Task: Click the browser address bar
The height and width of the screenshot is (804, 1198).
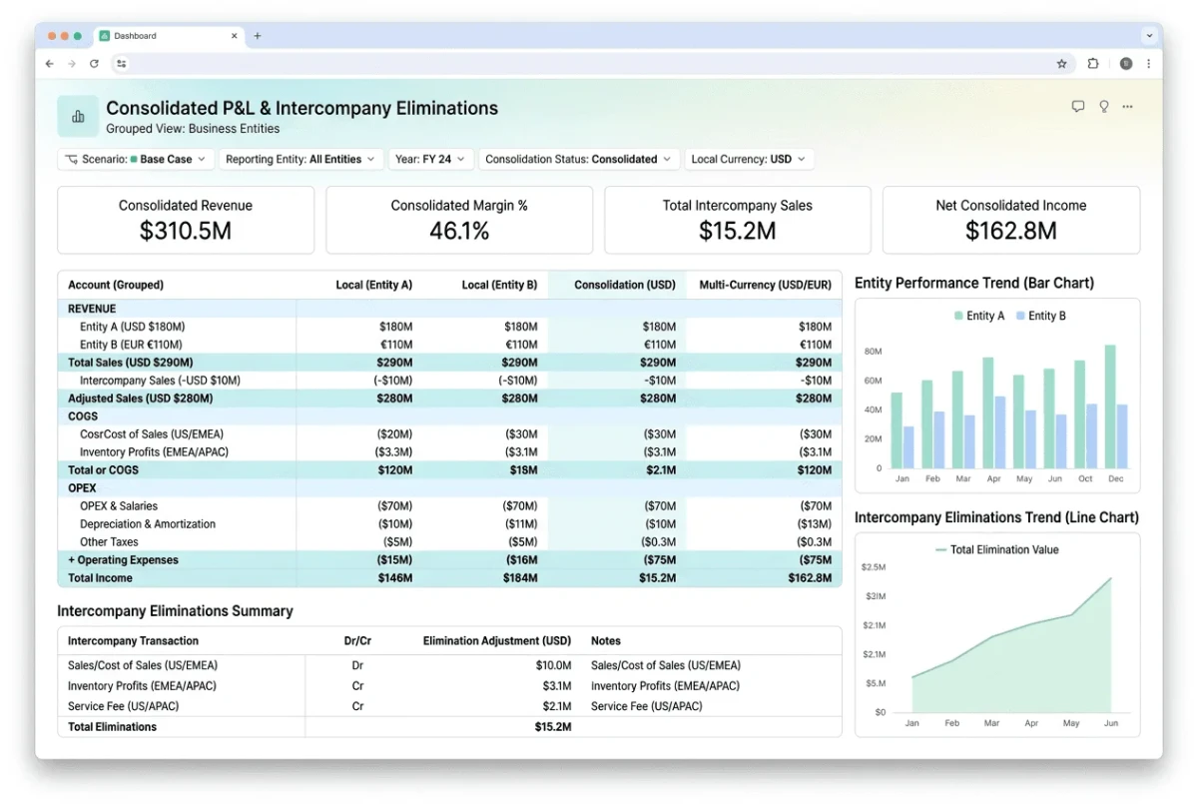Action: pyautogui.click(x=589, y=63)
